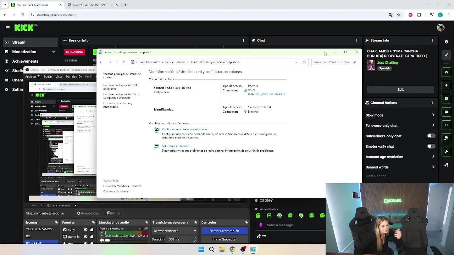Mute Audio del escritorio speaker icon
This screenshot has height=255, width=454.
tap(102, 240)
